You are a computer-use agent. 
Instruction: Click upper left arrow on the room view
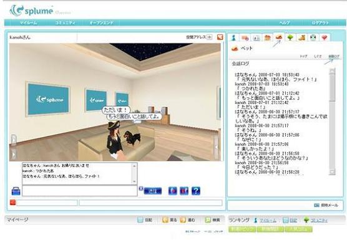pyautogui.click(x=14, y=140)
